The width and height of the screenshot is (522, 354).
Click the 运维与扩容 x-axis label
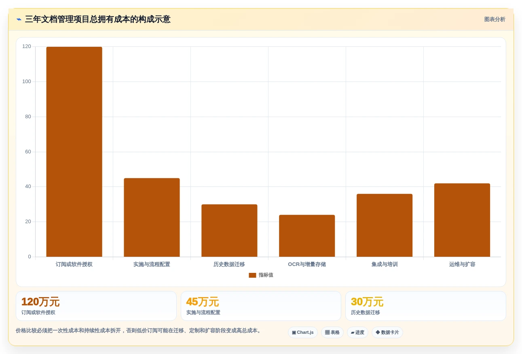tap(462, 264)
